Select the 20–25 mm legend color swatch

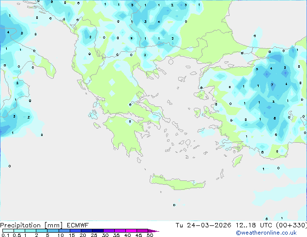[x=87, y=231]
